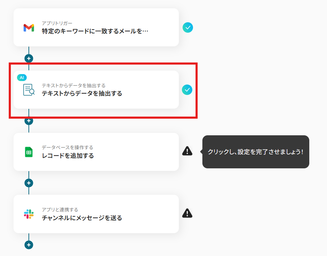Add step below the Gmail trigger
327x256 pixels.
pyautogui.click(x=29, y=58)
